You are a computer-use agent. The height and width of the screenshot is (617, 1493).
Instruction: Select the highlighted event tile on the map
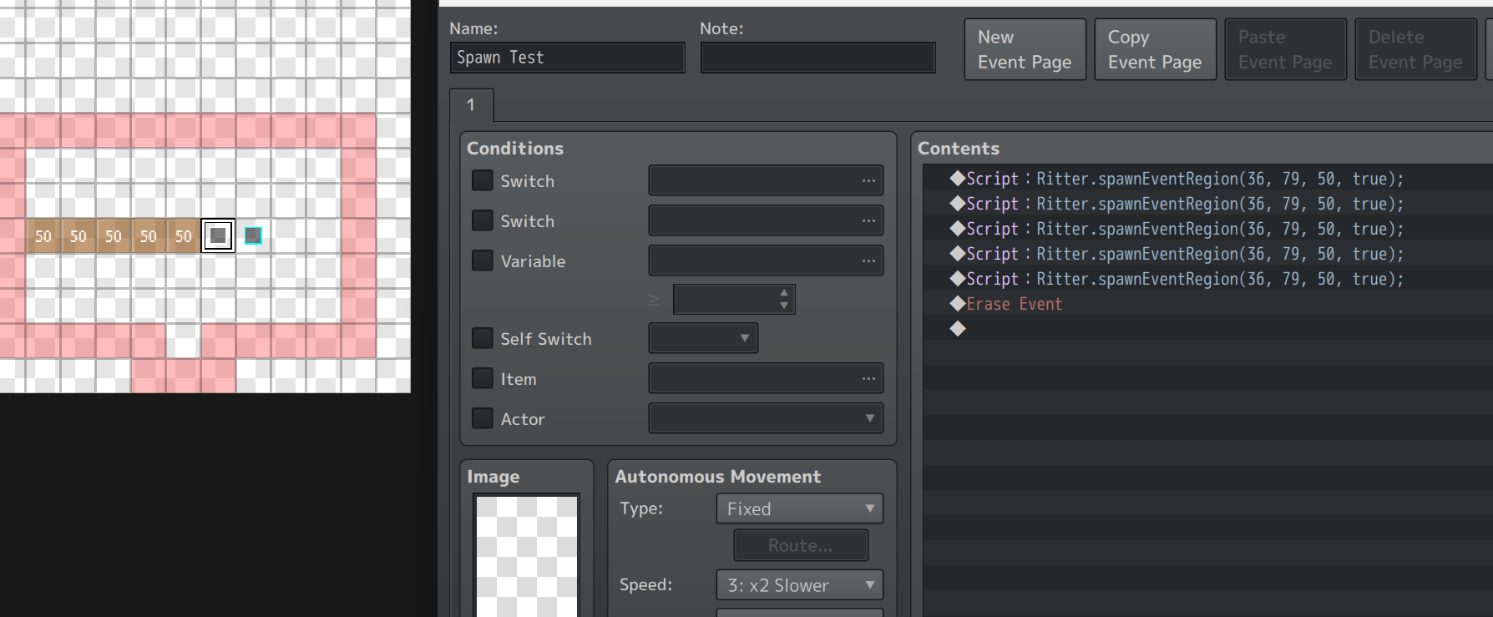(x=218, y=235)
